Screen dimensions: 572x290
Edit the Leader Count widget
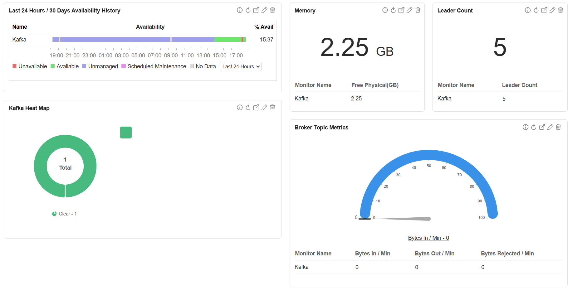[x=552, y=10]
